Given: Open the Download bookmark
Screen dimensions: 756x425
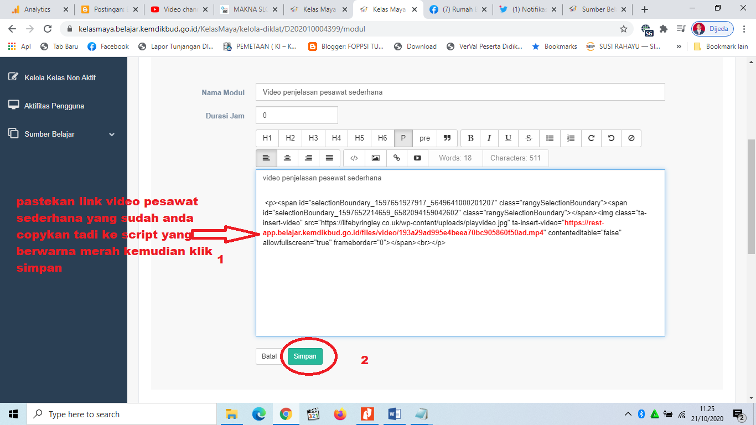Looking at the screenshot, I should point(415,46).
